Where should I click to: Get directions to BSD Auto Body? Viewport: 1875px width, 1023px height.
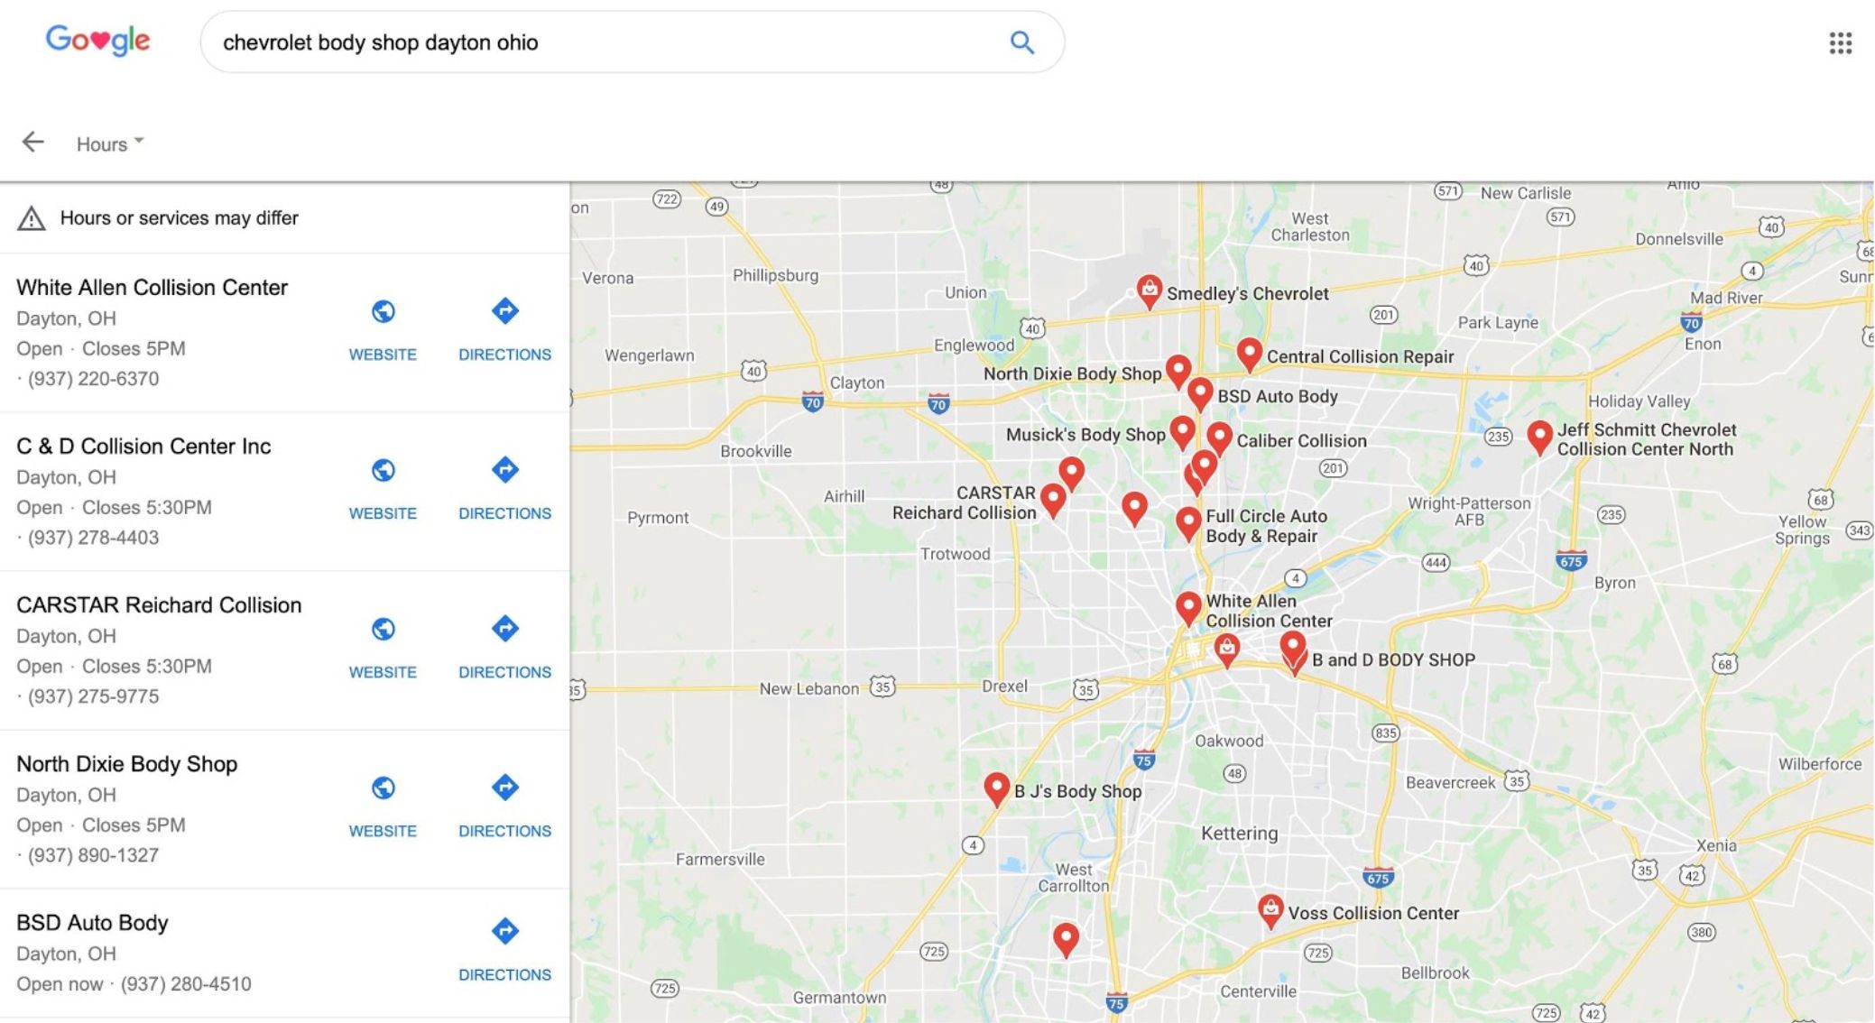(x=504, y=931)
